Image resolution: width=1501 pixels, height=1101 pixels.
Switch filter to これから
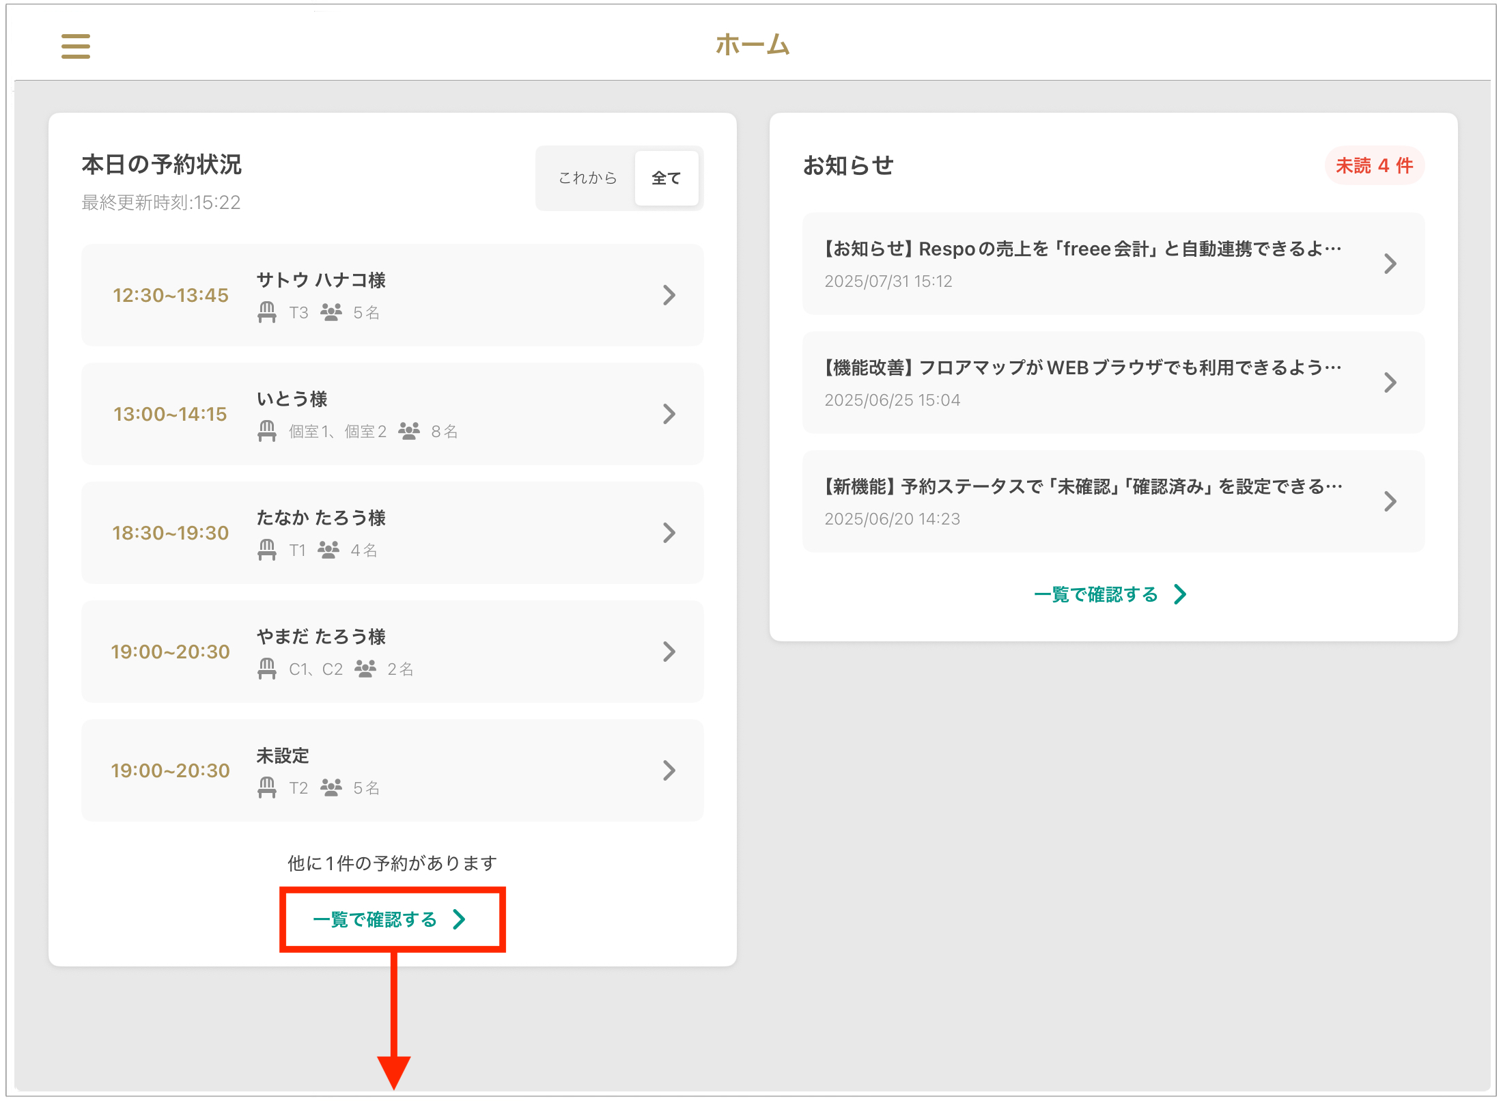coord(587,178)
